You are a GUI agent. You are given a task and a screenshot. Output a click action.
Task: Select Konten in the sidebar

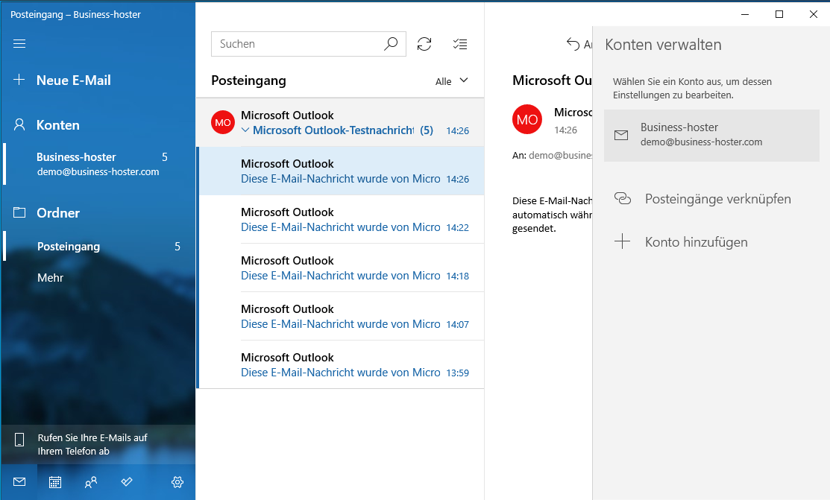click(x=57, y=125)
